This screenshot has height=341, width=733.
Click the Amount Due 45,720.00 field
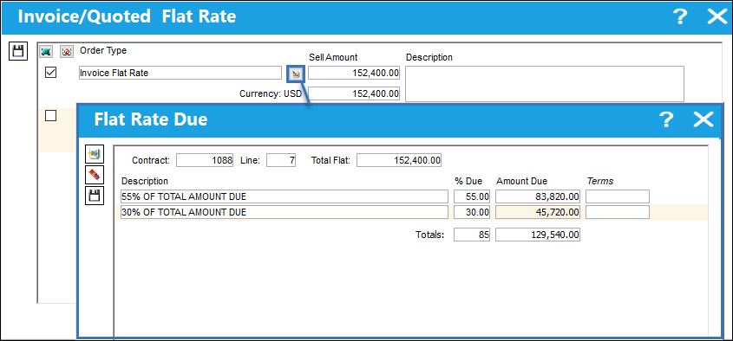538,212
